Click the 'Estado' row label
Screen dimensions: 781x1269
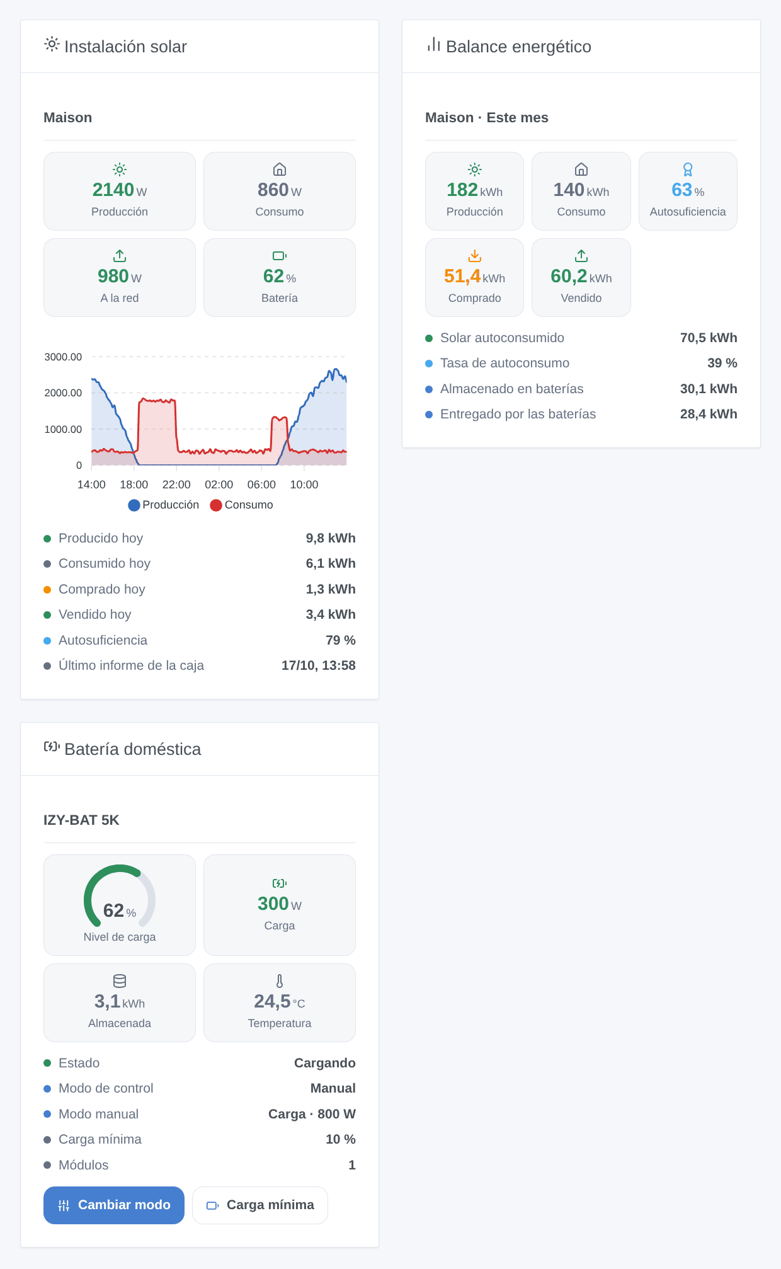point(79,1063)
